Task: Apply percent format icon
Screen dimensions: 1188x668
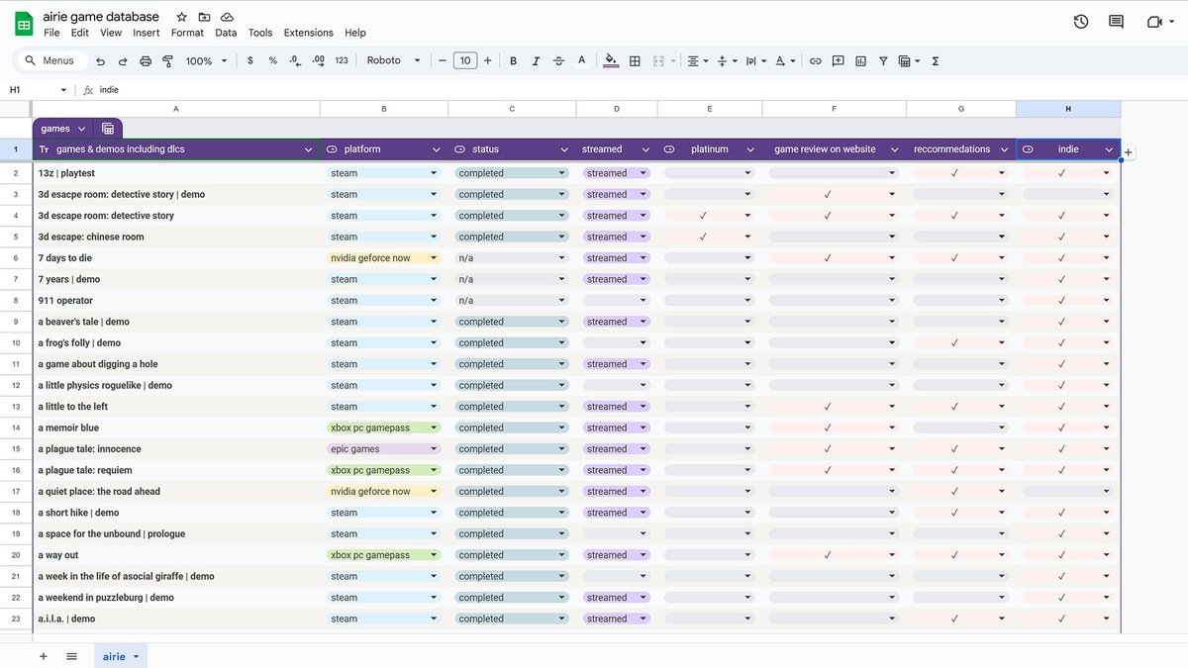Action: tap(272, 61)
